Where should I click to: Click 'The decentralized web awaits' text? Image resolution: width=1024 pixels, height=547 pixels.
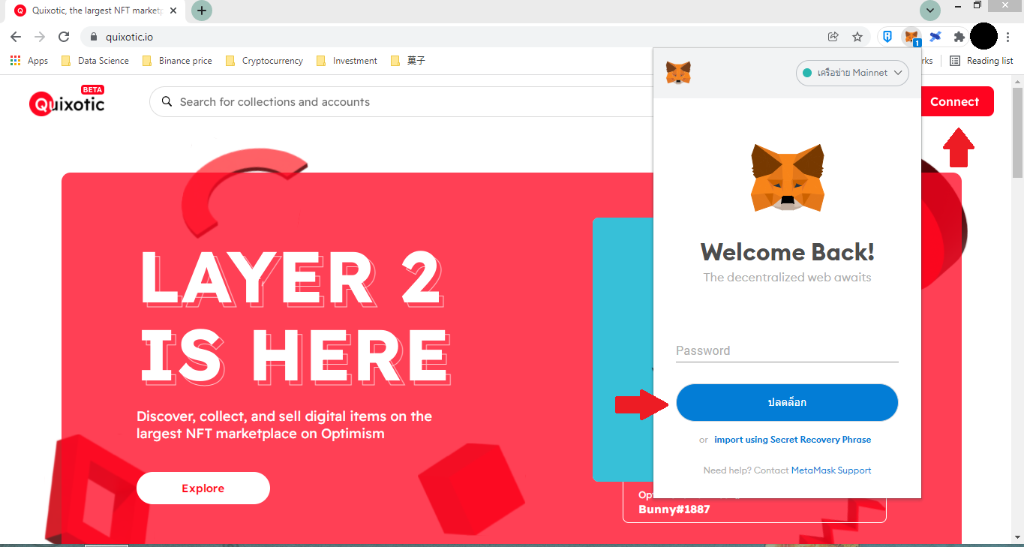(x=787, y=277)
